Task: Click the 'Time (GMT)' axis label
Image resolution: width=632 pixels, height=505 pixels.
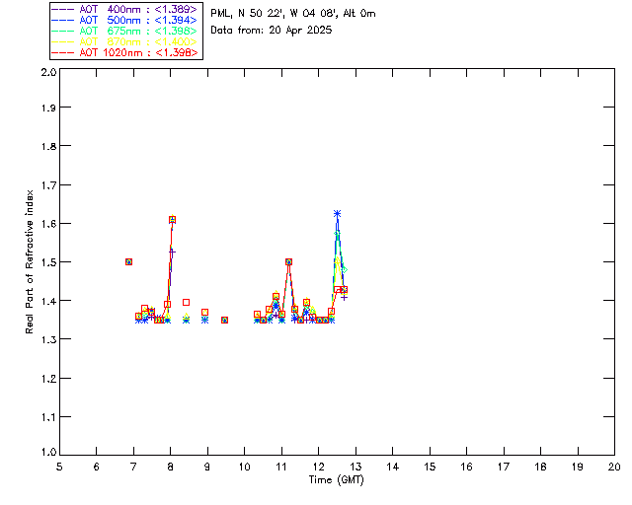Action: coord(336,479)
